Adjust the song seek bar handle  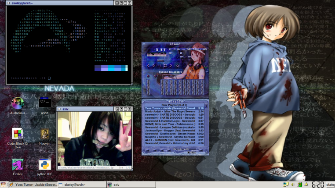(160, 60)
